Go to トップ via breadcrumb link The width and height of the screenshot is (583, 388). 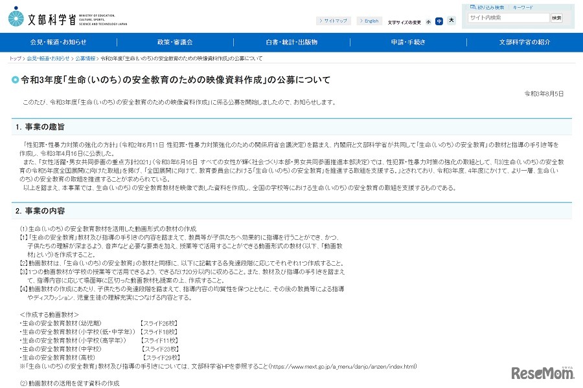pos(15,57)
